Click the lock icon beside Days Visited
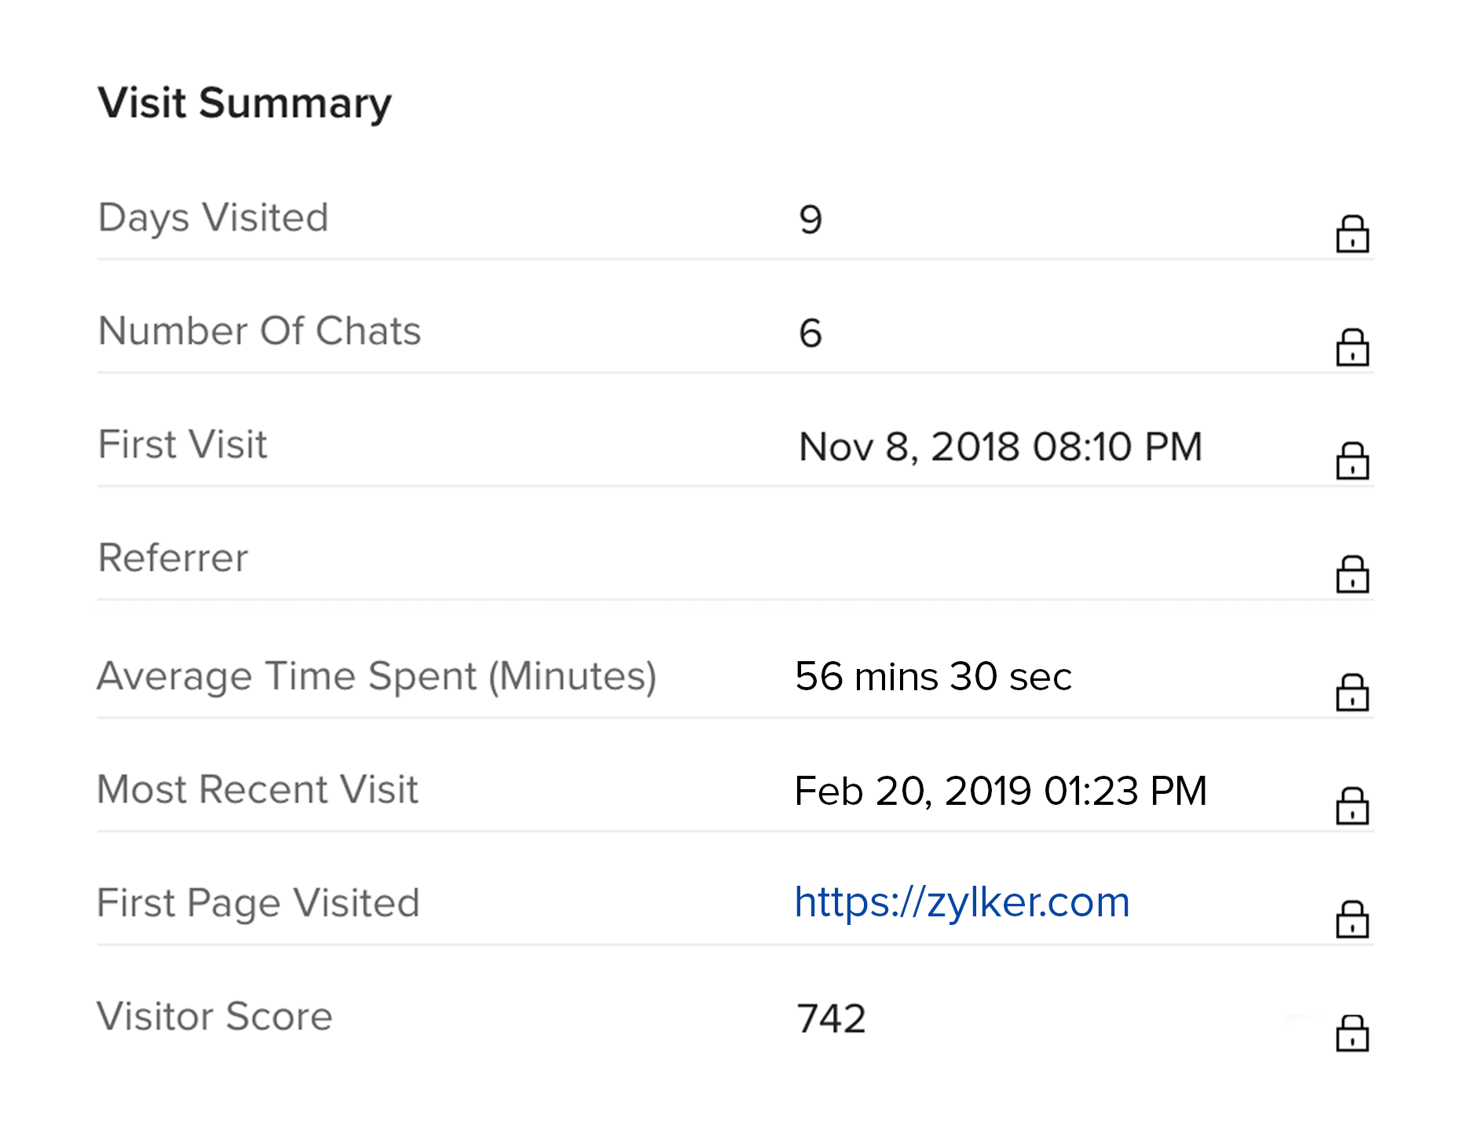 click(x=1352, y=234)
